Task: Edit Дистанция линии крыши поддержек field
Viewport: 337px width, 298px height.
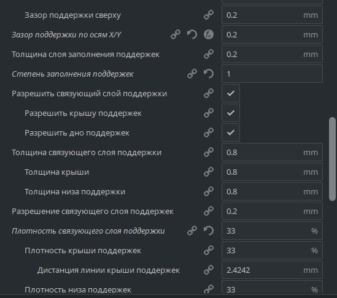Action: pyautogui.click(x=272, y=270)
